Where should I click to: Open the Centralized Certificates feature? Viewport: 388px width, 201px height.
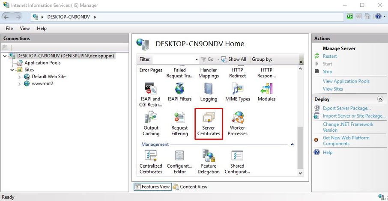[151, 162]
